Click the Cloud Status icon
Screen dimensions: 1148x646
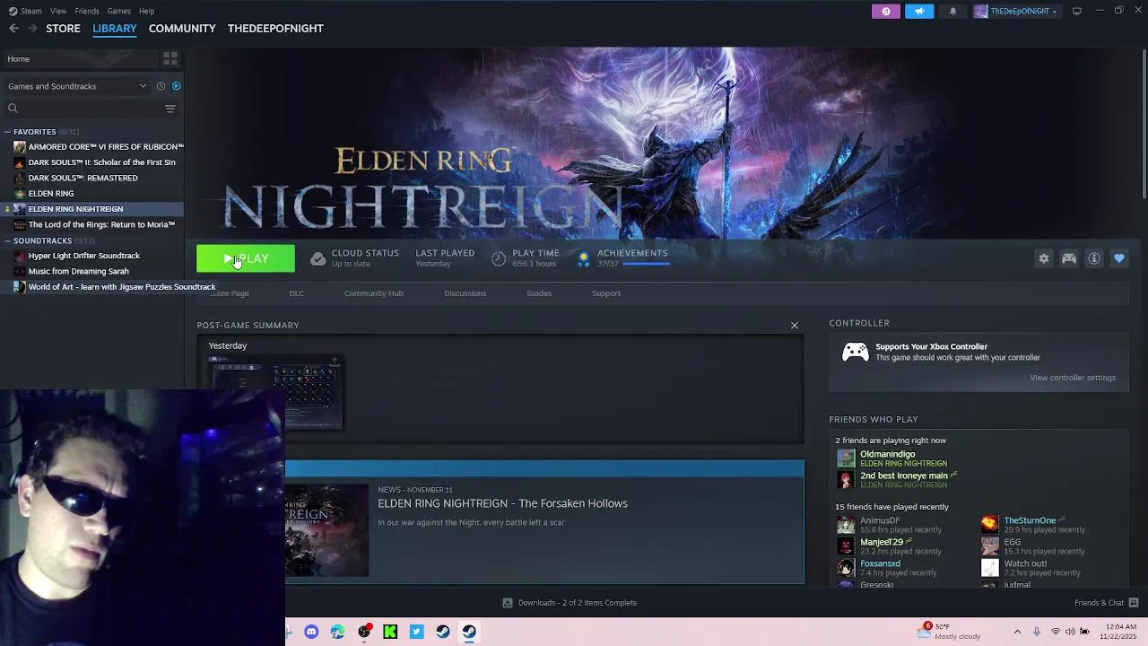pyautogui.click(x=317, y=258)
